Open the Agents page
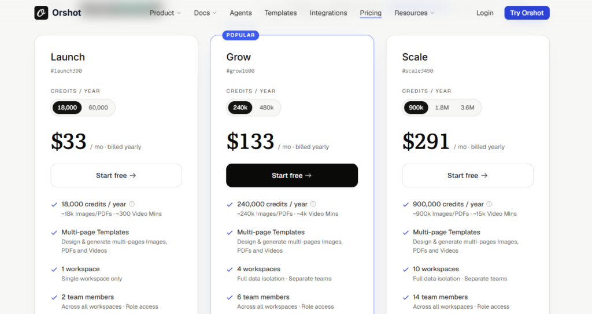 tap(240, 13)
